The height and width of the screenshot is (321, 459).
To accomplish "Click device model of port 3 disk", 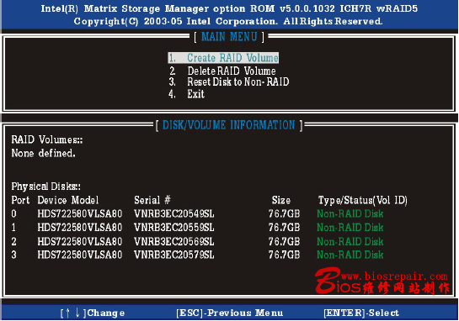I will pos(80,255).
